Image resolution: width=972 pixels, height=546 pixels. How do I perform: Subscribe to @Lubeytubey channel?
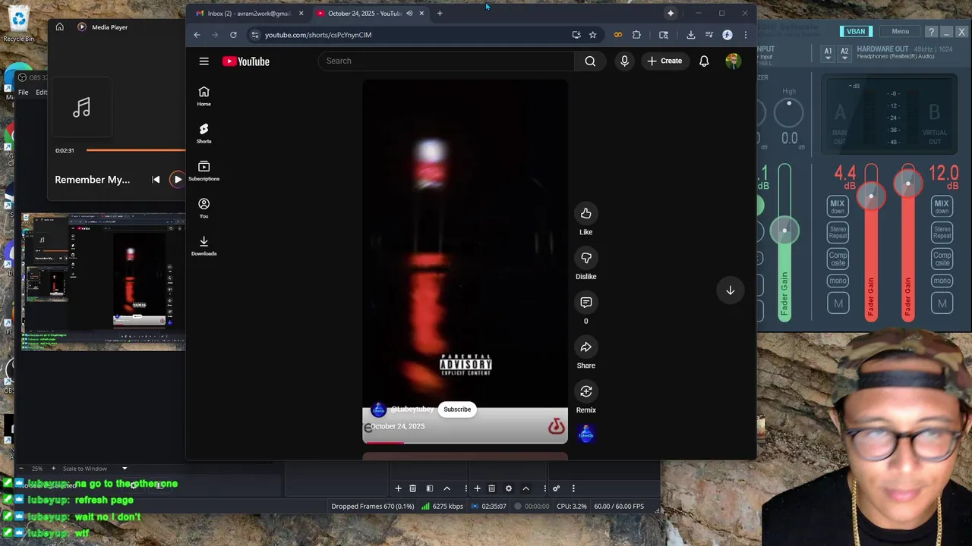coord(457,409)
